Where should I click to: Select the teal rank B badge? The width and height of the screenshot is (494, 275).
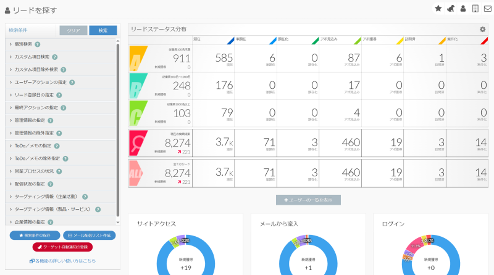click(138, 86)
